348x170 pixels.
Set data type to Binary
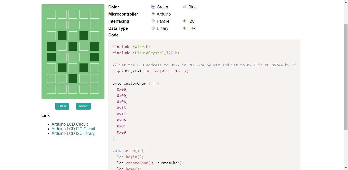click(x=153, y=28)
